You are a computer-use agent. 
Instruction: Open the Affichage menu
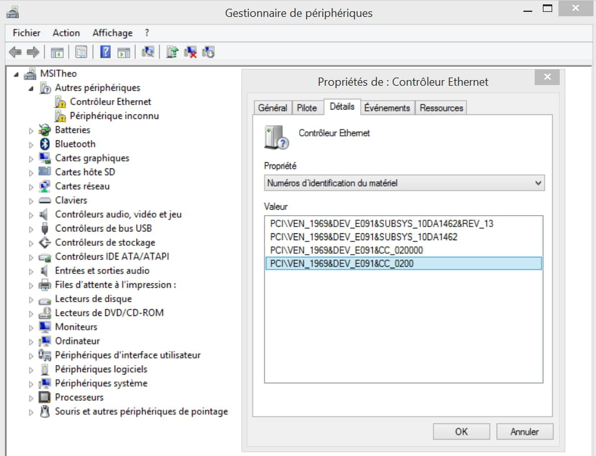point(113,33)
